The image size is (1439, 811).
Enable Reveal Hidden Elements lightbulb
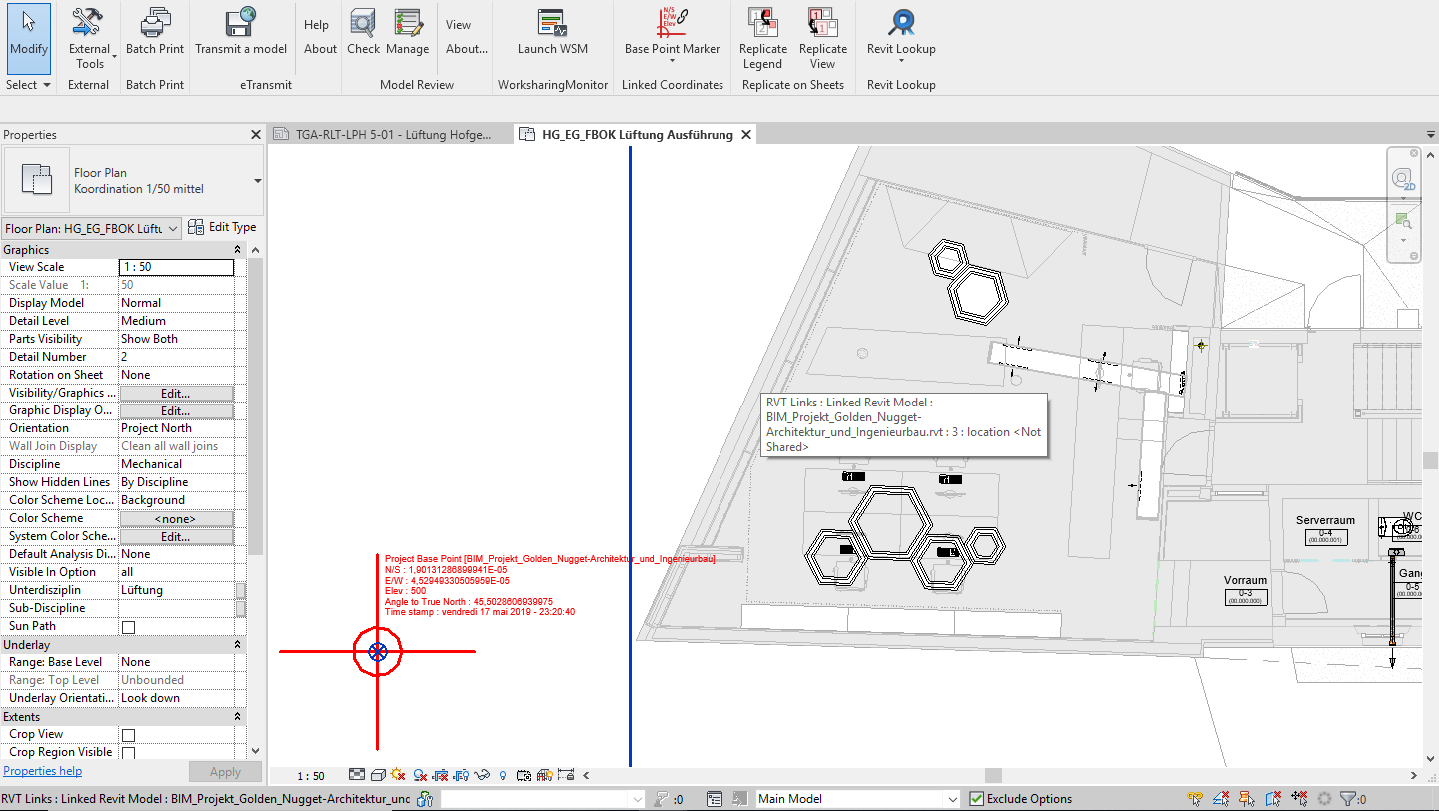[x=502, y=774]
